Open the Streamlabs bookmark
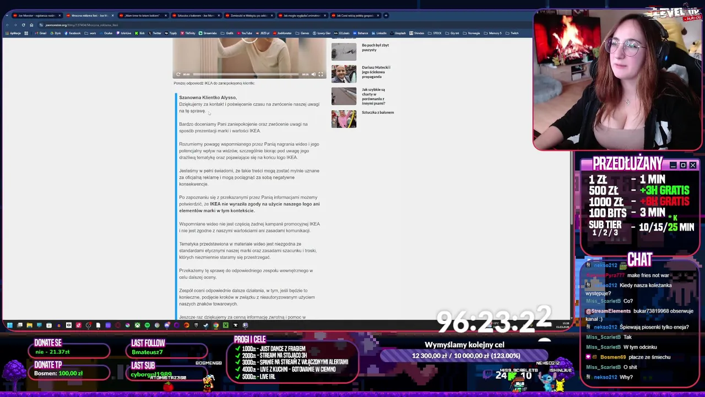 pyautogui.click(x=208, y=33)
